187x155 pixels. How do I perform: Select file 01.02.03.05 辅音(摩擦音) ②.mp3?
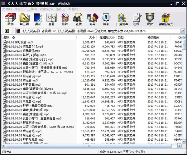pos(28,114)
